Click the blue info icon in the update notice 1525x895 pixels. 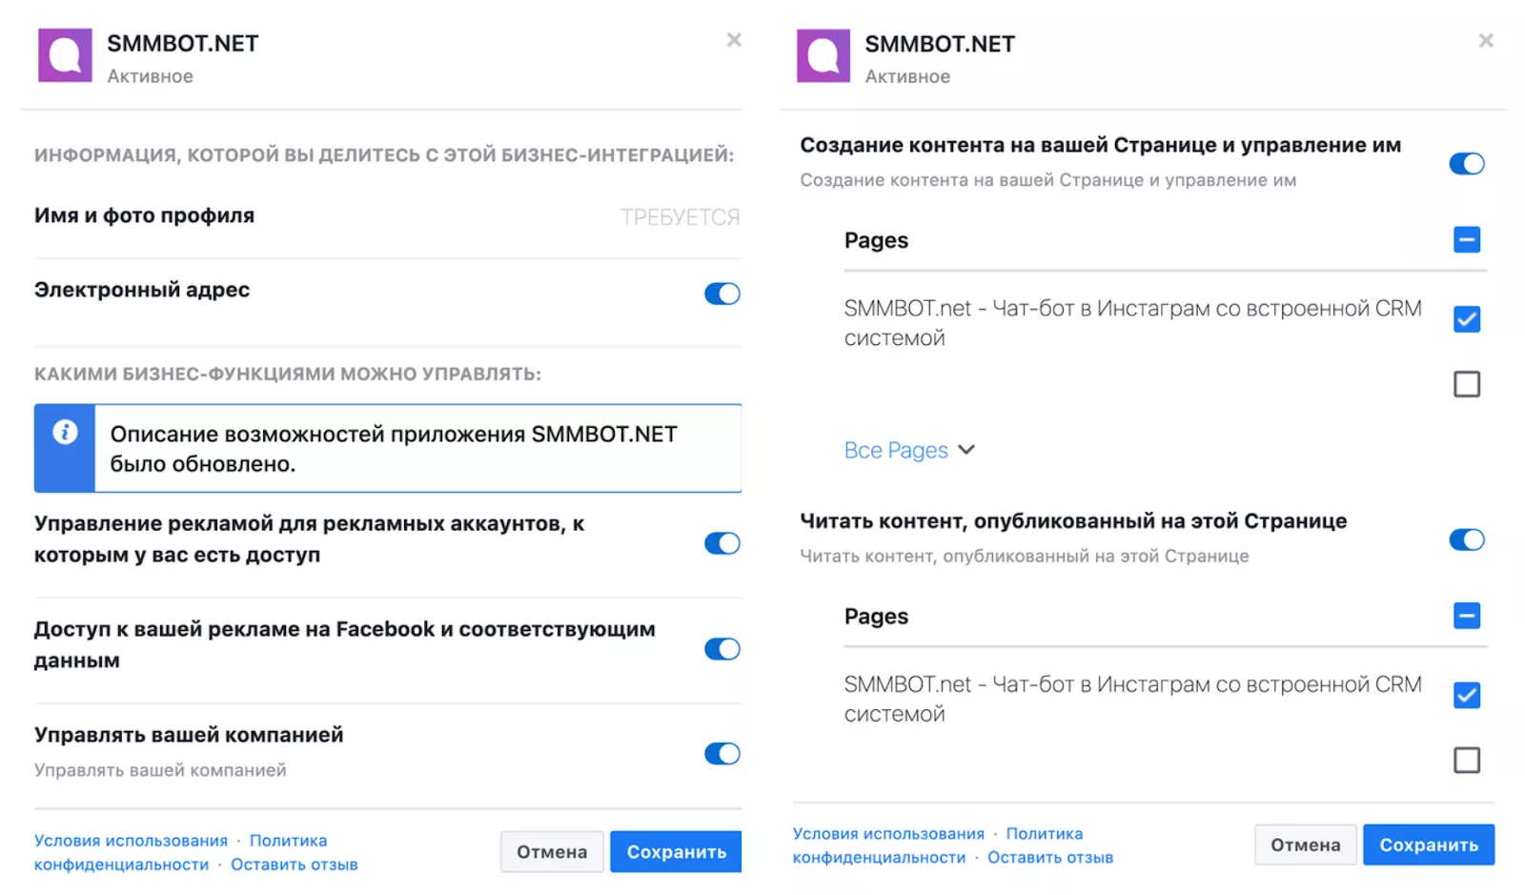point(65,432)
